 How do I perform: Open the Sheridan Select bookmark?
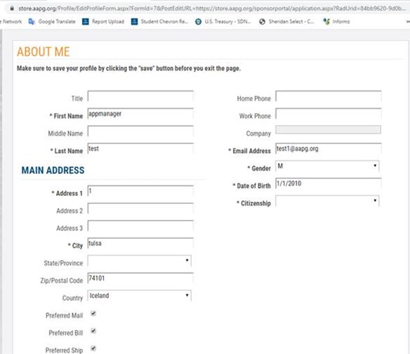pyautogui.click(x=287, y=21)
